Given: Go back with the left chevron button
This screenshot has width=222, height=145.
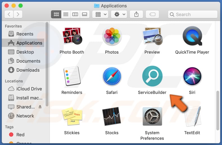Looking at the screenshot, I should click(x=9, y=14).
